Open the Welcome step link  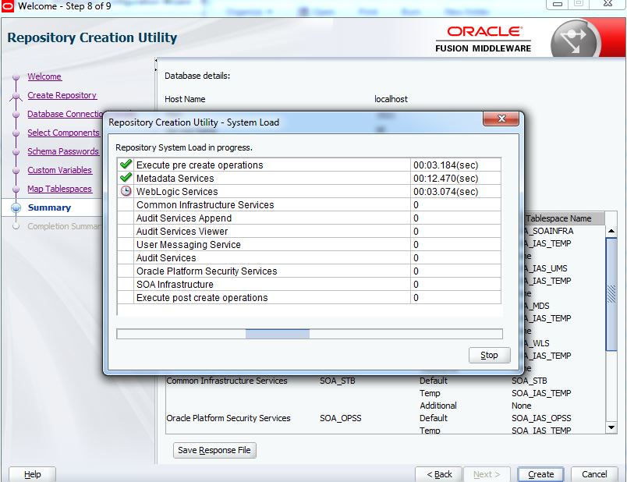tap(46, 76)
